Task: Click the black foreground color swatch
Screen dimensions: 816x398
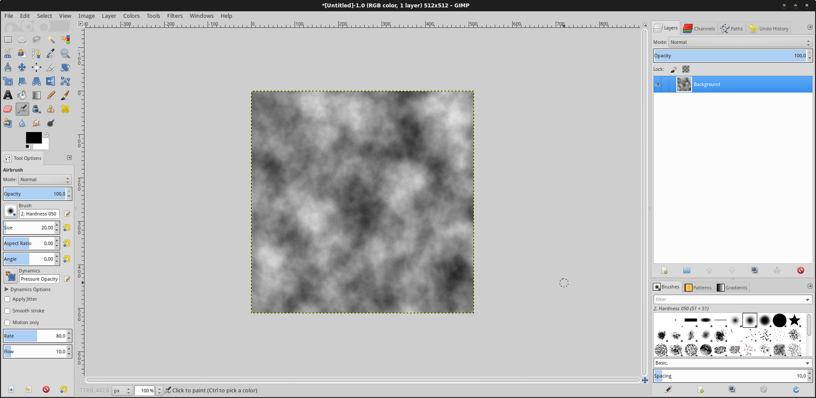Action: 33,138
